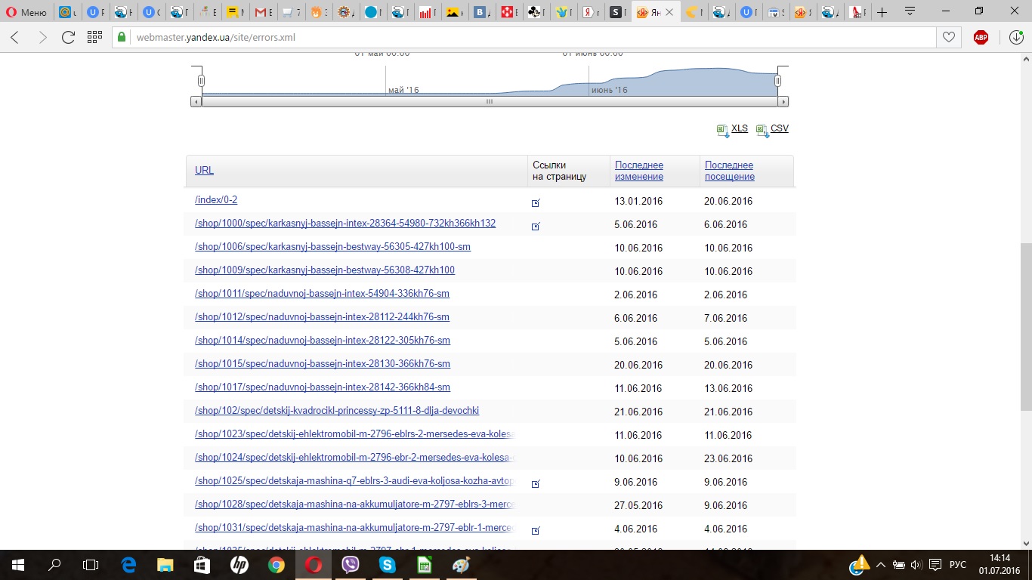This screenshot has height=580, width=1032.
Task: Open Windows taskbar search
Action: click(54, 565)
